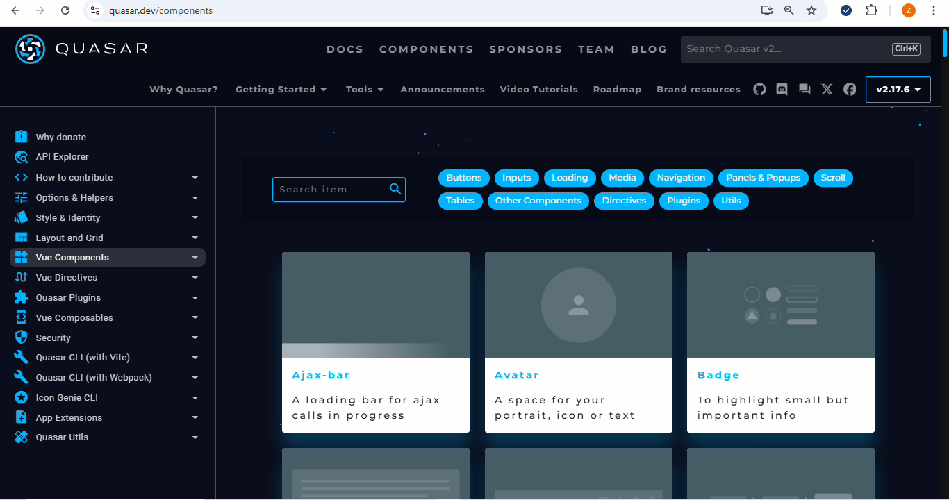Filter components by Buttons chip
This screenshot has height=500, width=949.
[464, 178]
